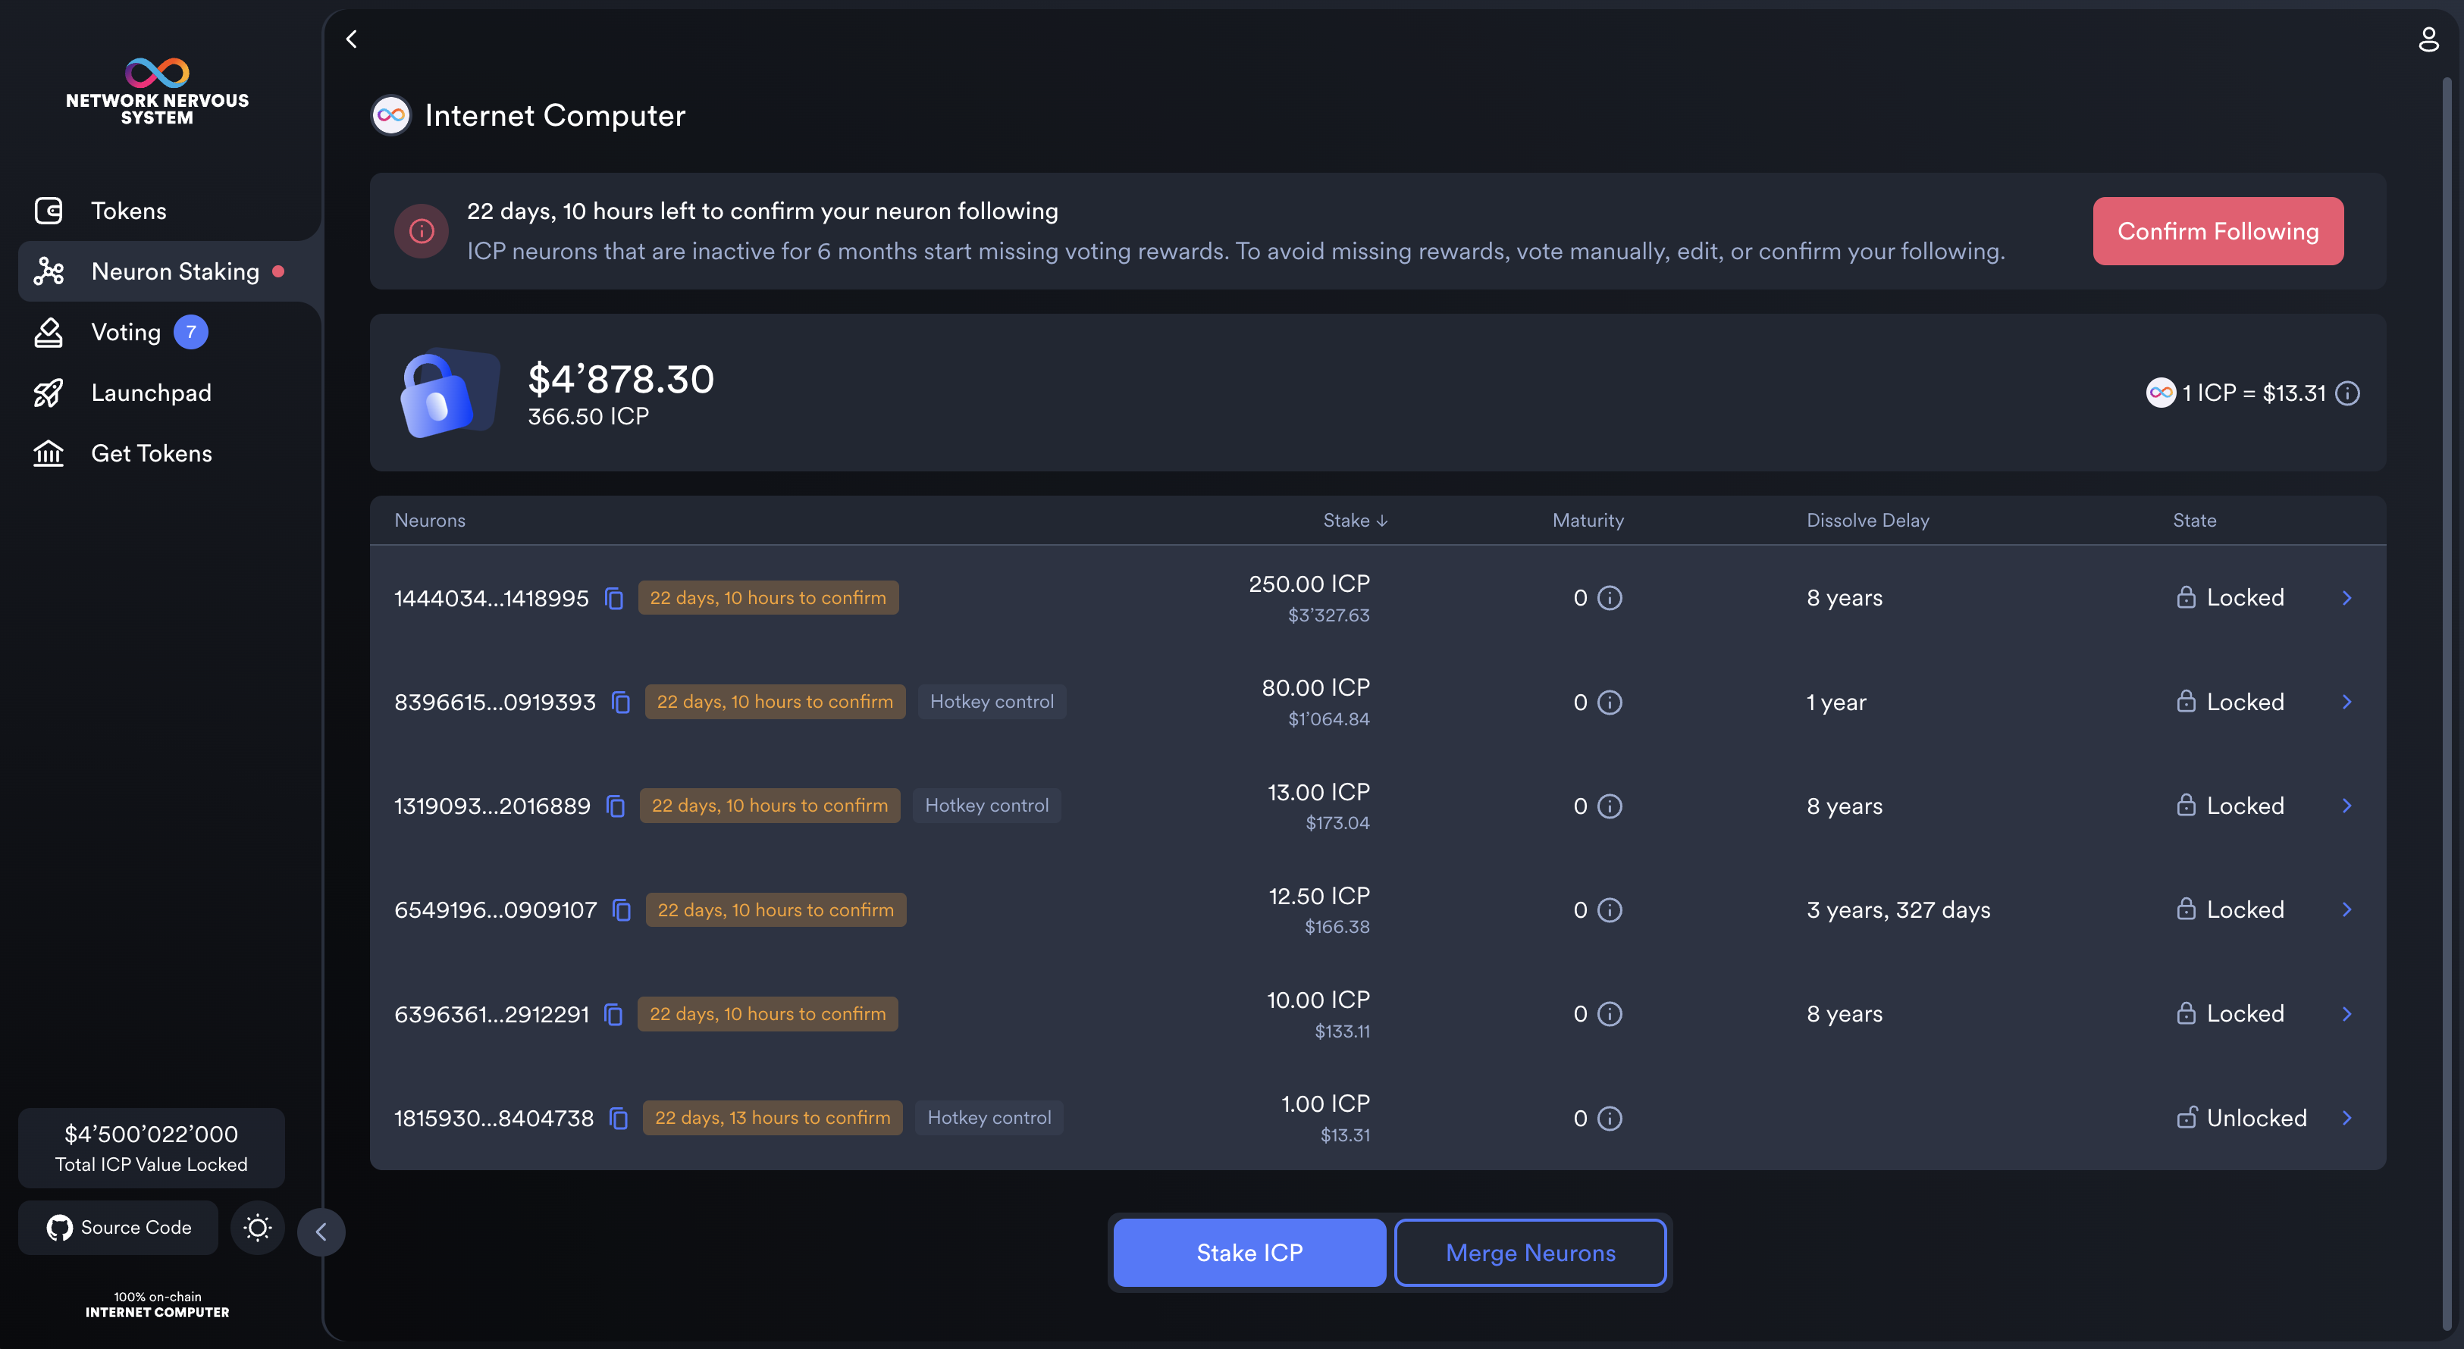Screen dimensions: 2464x1349
Task: Toggle light/dark theme sun icon
Action: (x=257, y=1228)
